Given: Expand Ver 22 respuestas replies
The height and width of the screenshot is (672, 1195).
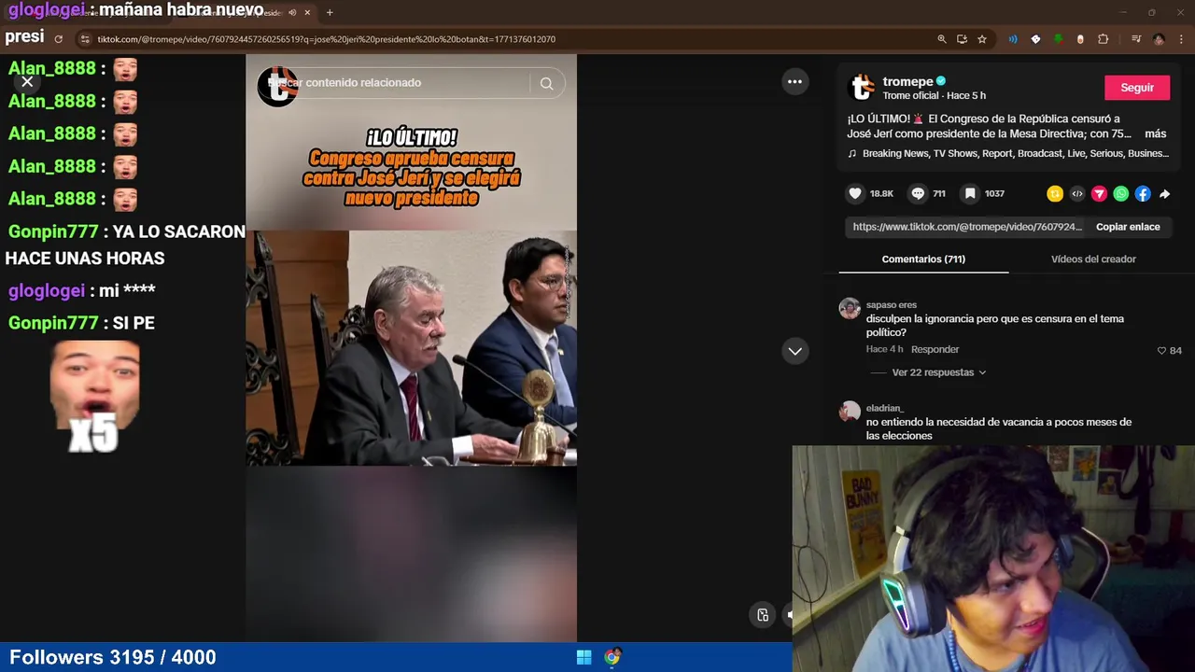Looking at the screenshot, I should coord(938,372).
